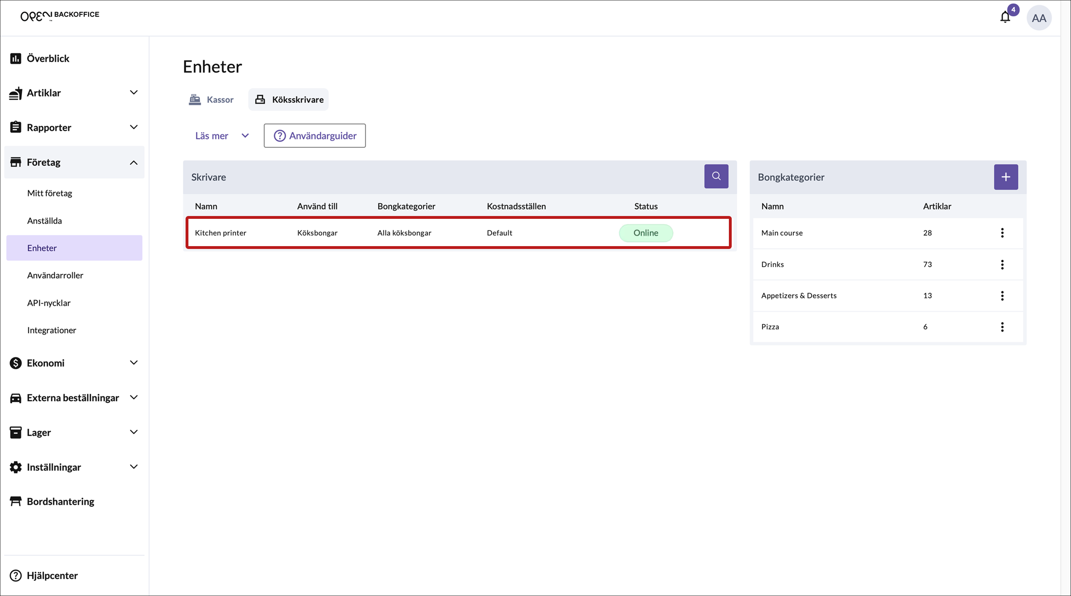
Task: Open options menu for Main course
Action: (1002, 233)
